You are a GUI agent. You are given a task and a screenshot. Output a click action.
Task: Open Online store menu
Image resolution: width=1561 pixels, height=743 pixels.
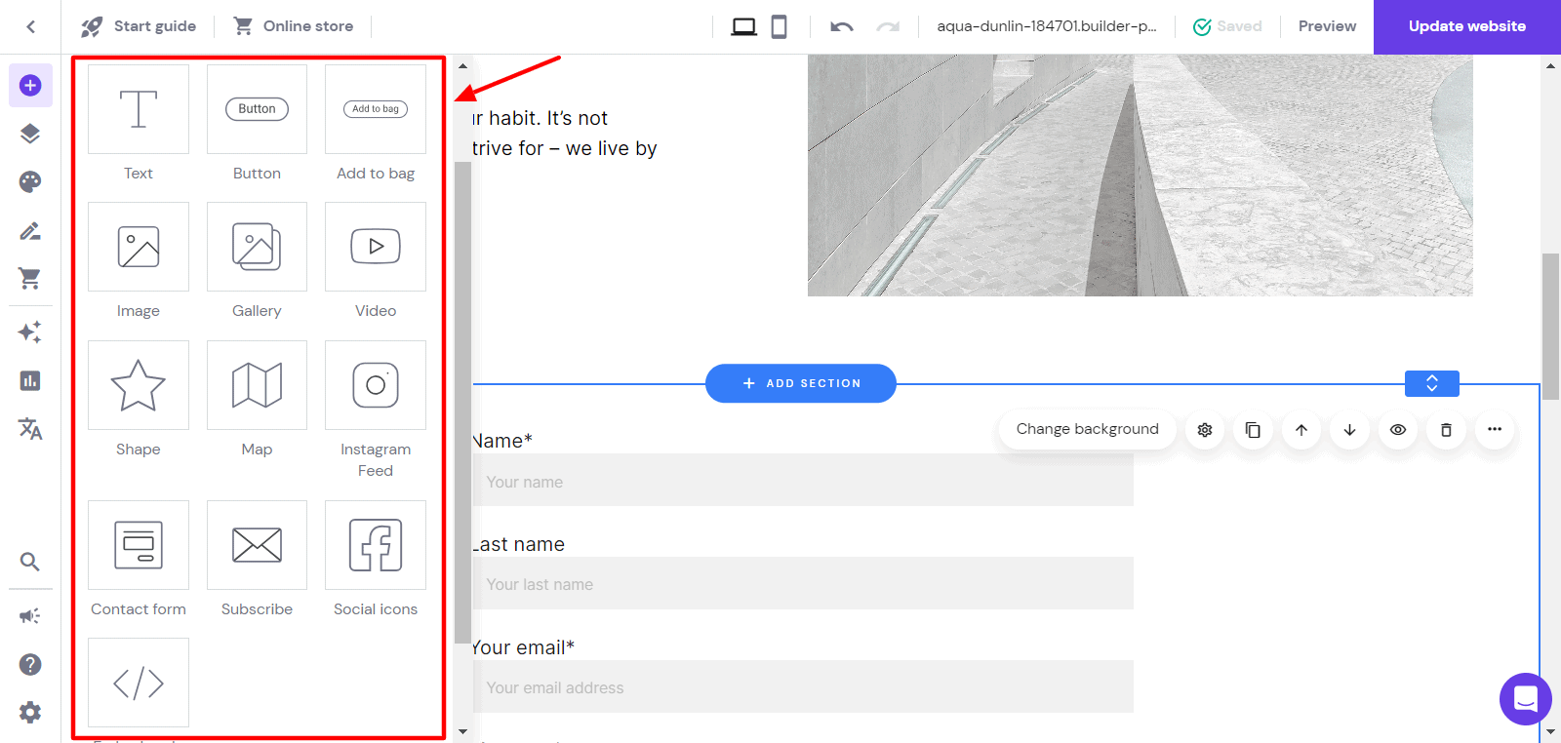coord(294,26)
